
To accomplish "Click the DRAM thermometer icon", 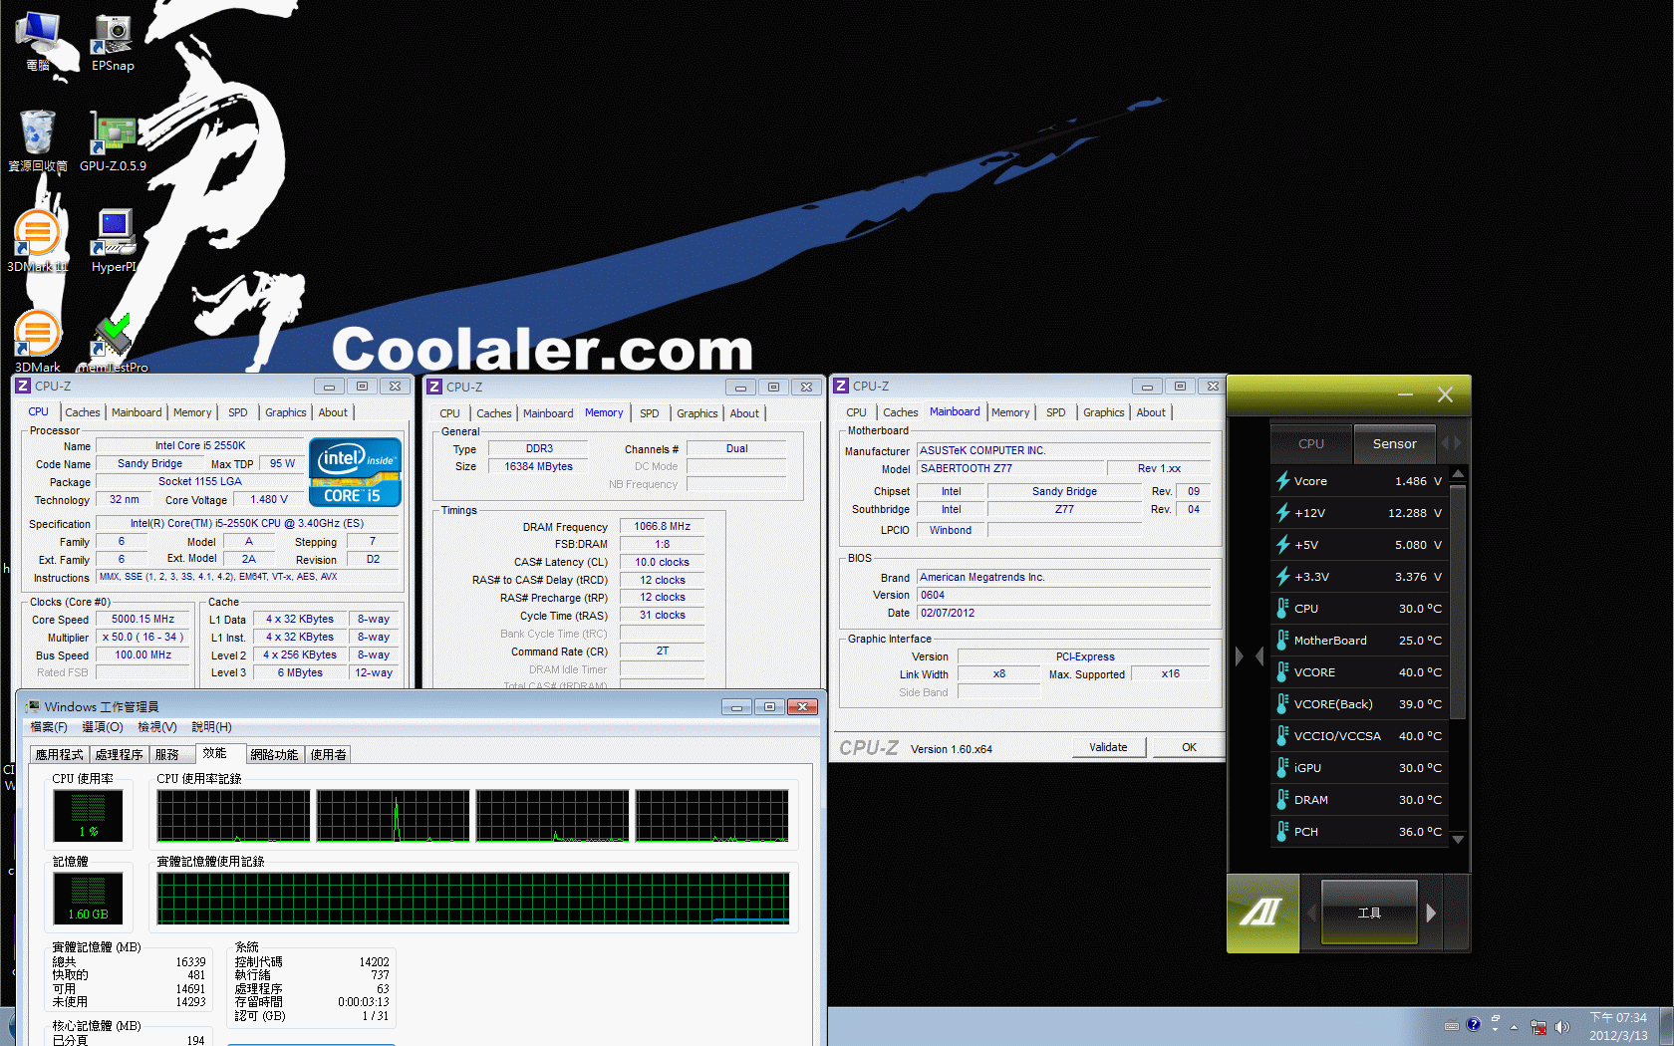I will coord(1283,800).
